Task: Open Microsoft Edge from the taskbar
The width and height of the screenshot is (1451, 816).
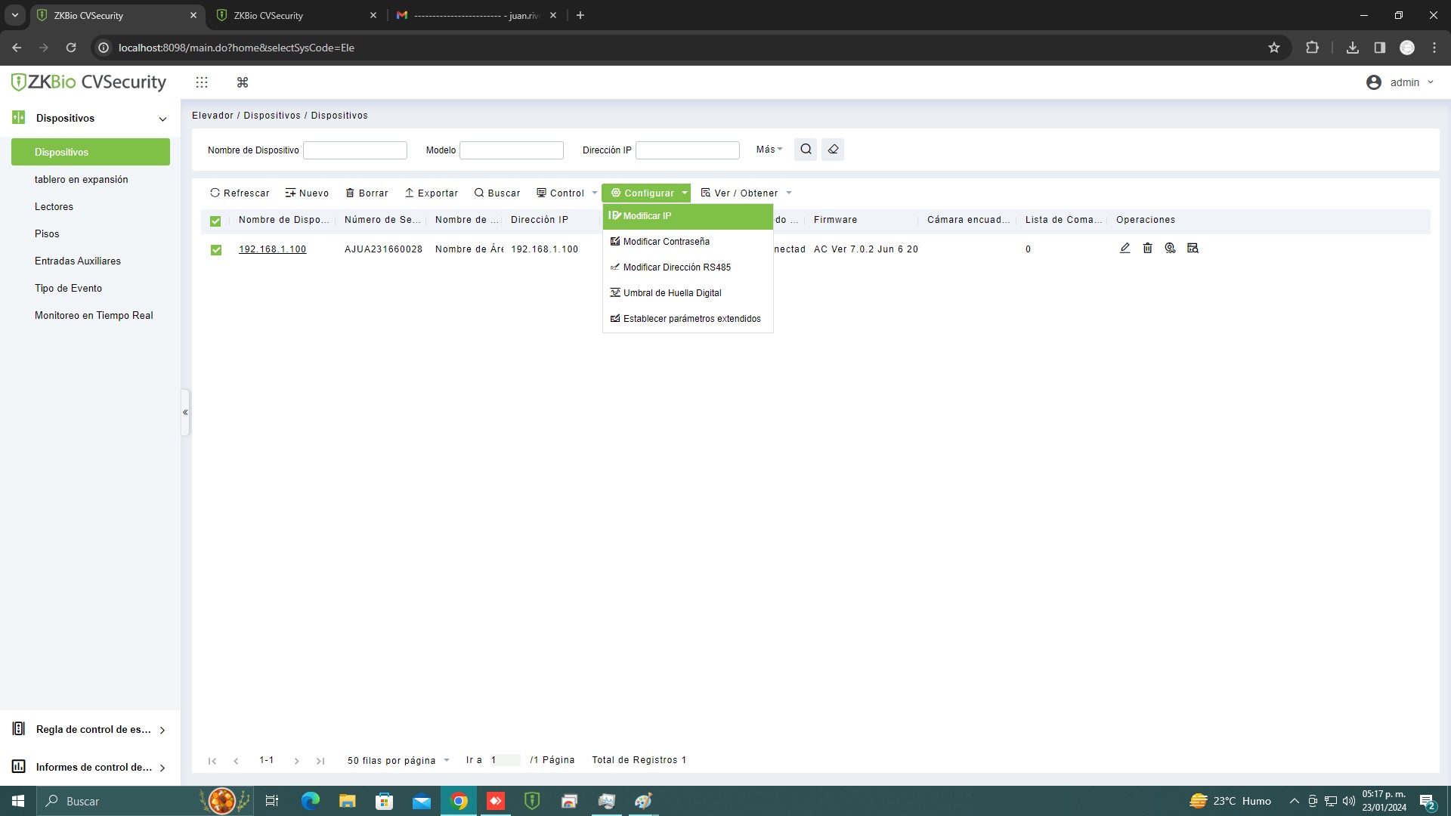Action: tap(310, 801)
